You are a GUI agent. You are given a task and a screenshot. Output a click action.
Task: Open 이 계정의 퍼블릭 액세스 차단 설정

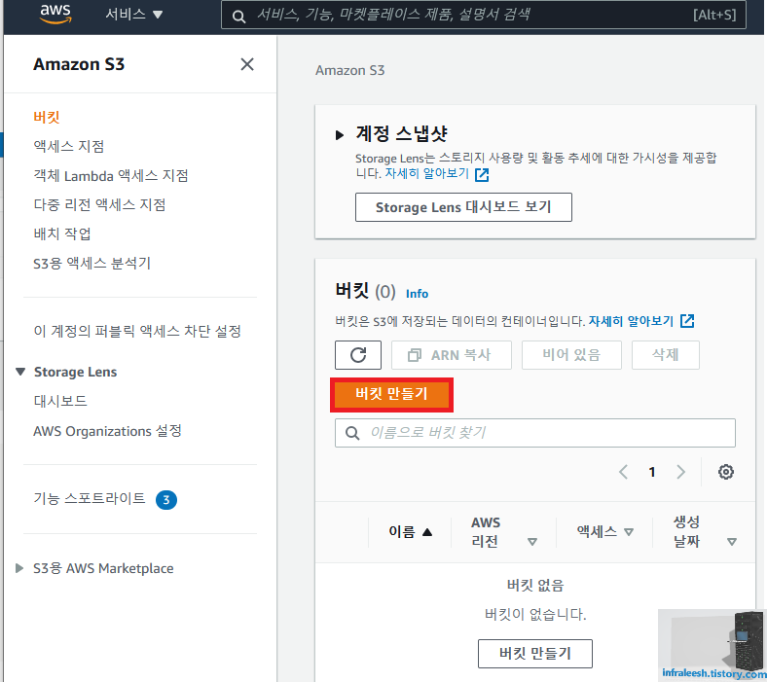137,331
